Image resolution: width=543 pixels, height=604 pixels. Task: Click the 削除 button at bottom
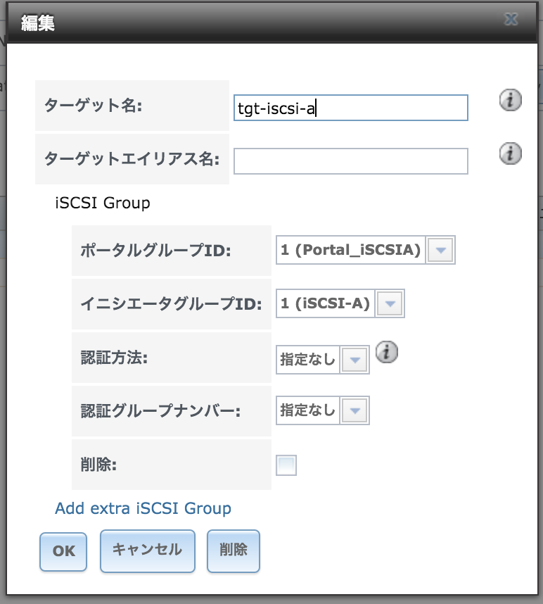pos(234,550)
